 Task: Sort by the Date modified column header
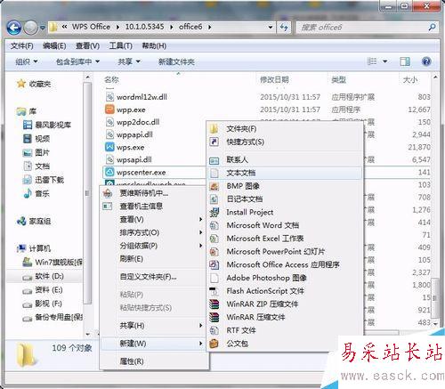(274, 79)
